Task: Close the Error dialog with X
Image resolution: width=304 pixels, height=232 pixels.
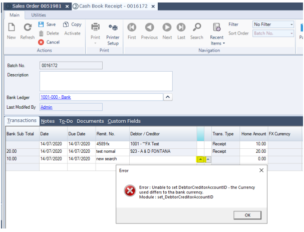Action: click(261, 170)
